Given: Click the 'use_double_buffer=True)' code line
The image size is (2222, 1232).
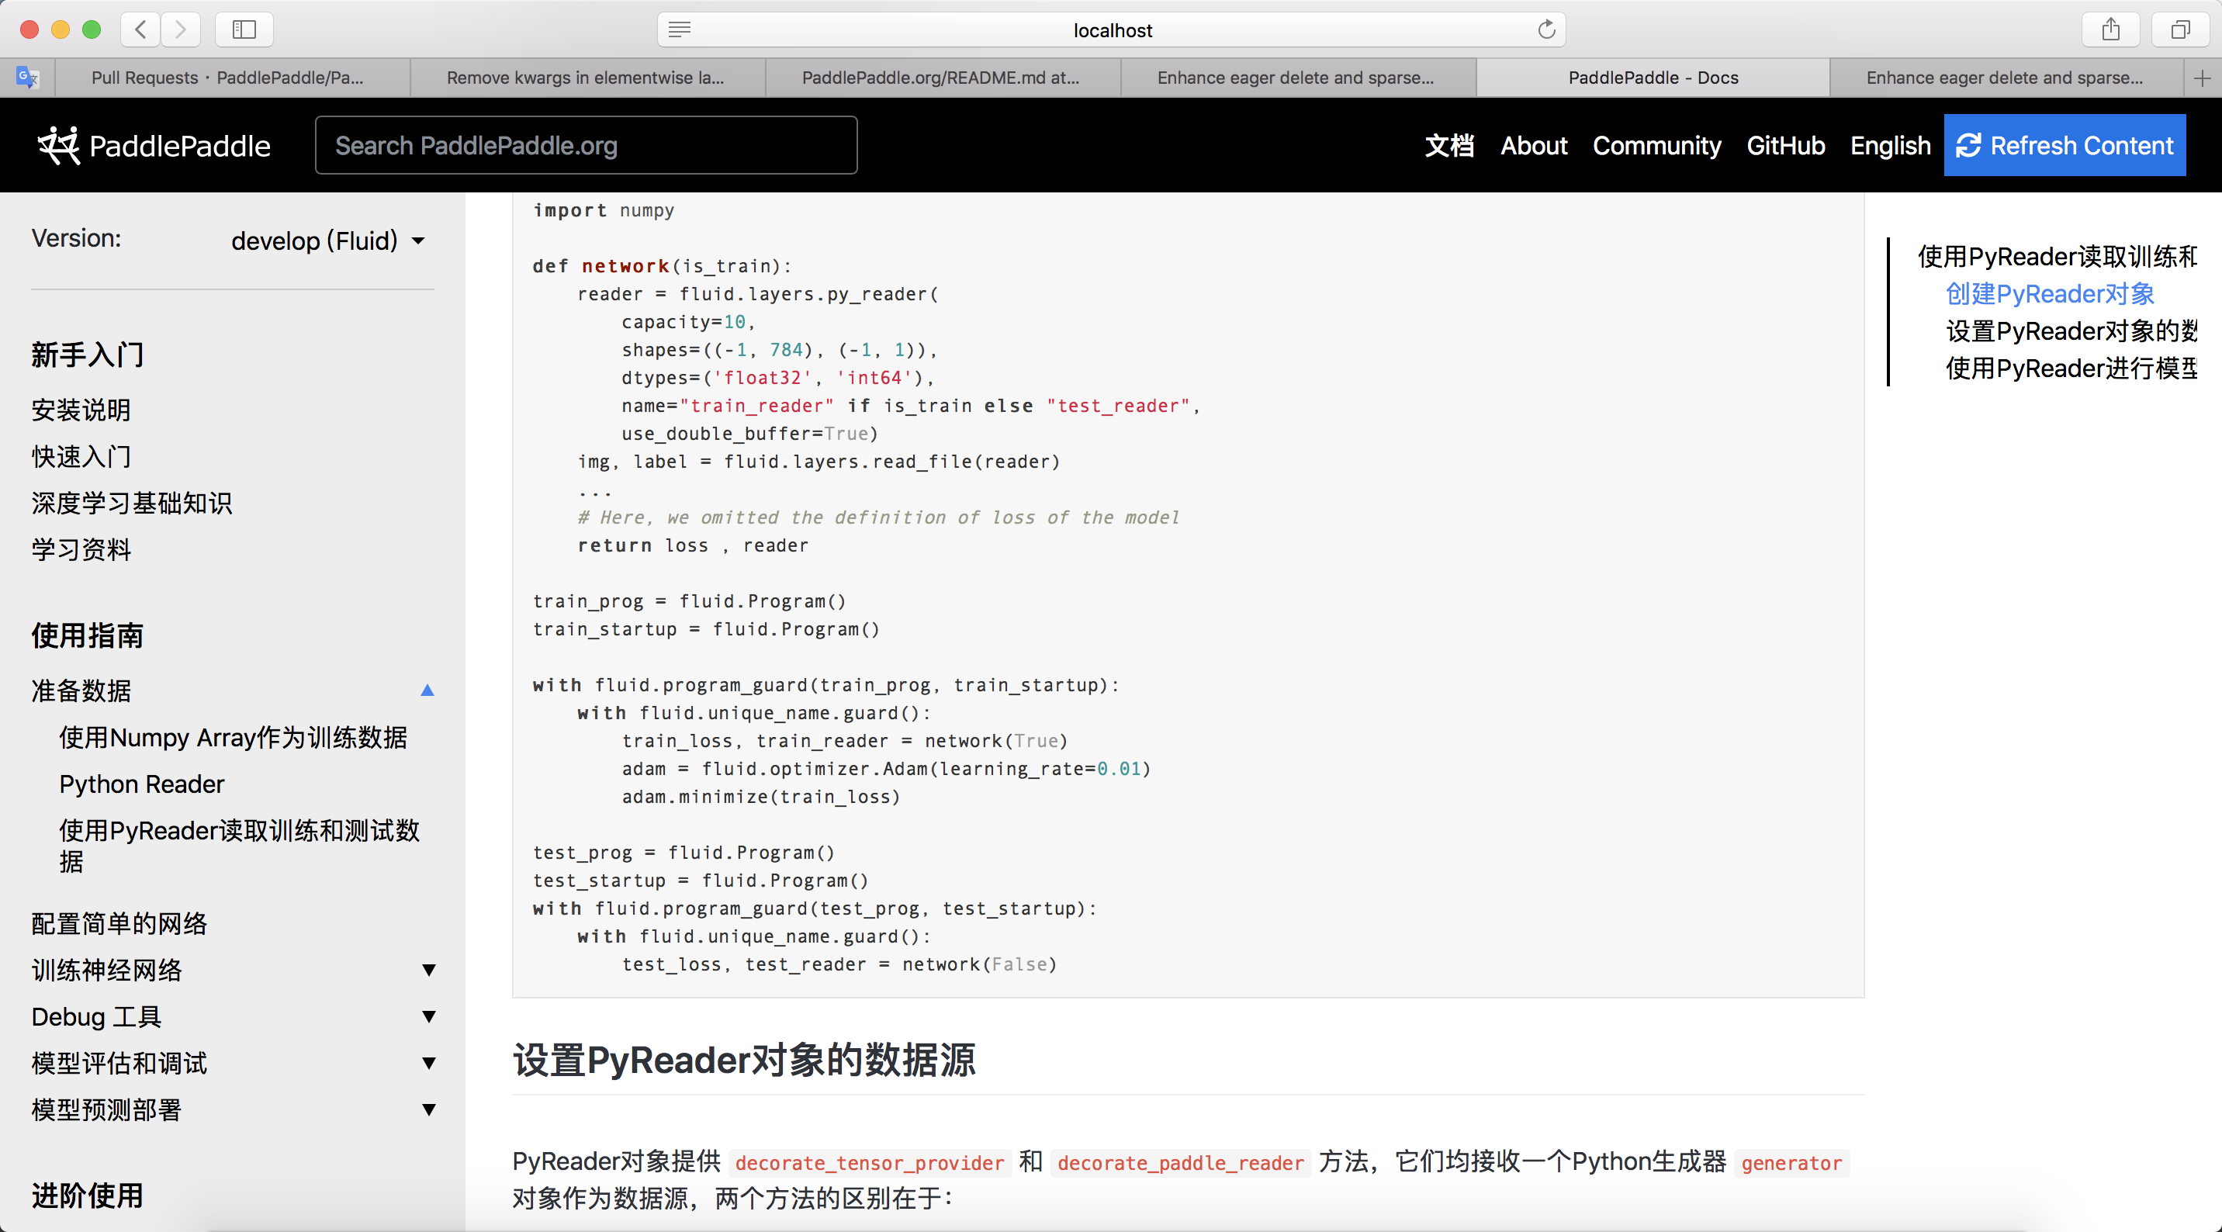Looking at the screenshot, I should pos(749,433).
